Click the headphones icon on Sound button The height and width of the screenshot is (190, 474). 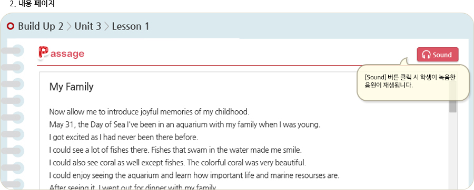tap(426, 55)
